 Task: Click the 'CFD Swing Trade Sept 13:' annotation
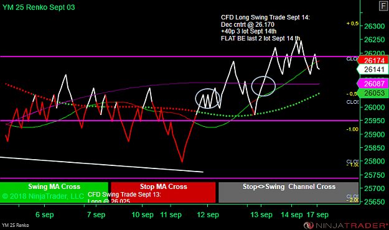coord(124,195)
